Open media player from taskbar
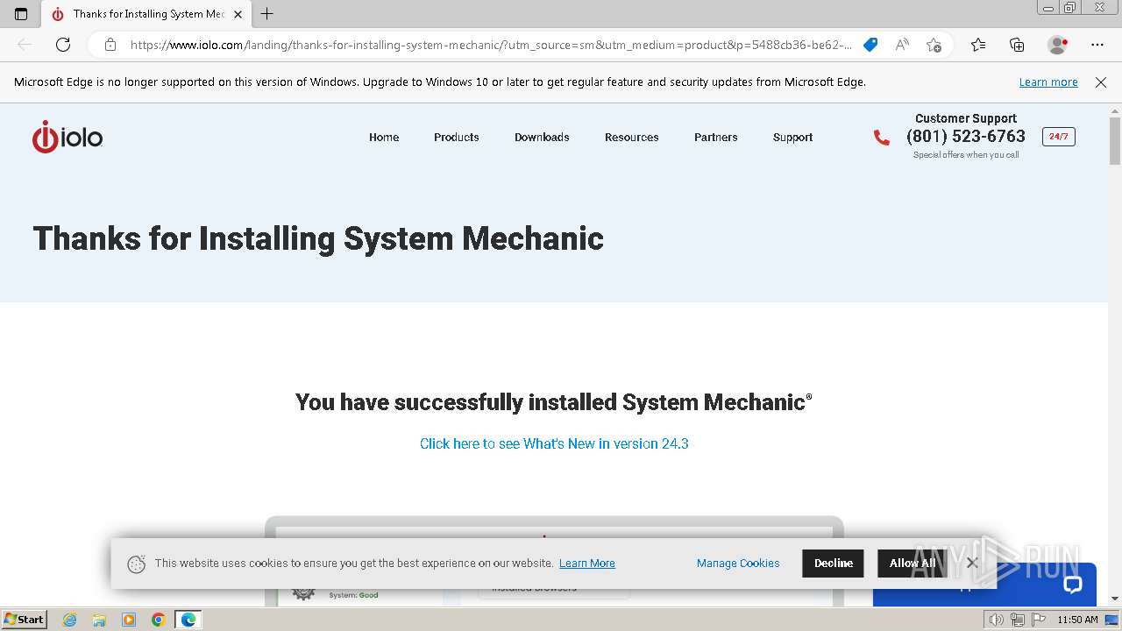Image resolution: width=1122 pixels, height=631 pixels. [129, 620]
